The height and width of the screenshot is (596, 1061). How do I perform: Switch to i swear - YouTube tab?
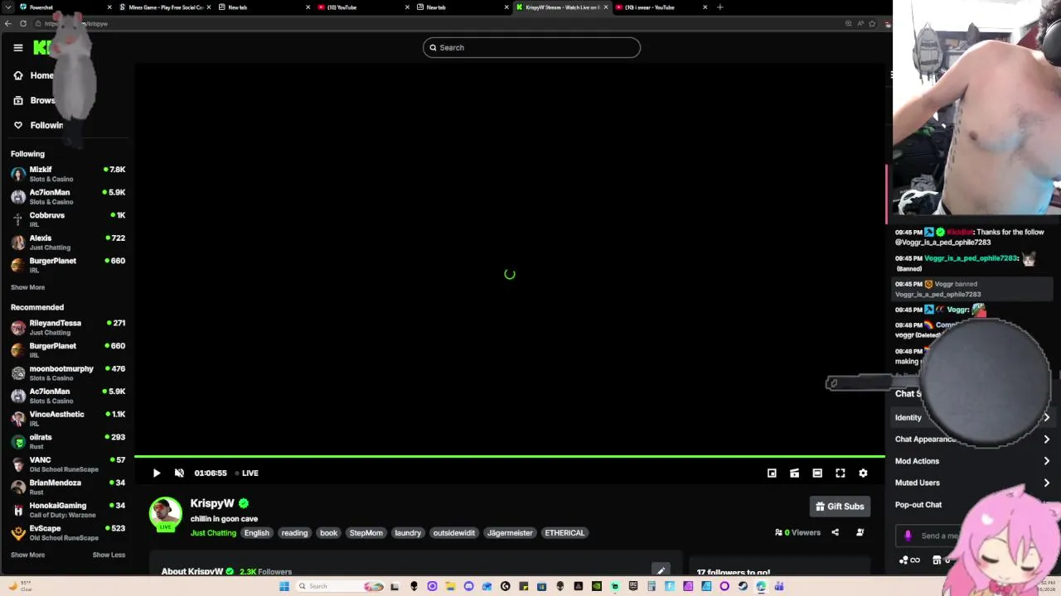[661, 7]
